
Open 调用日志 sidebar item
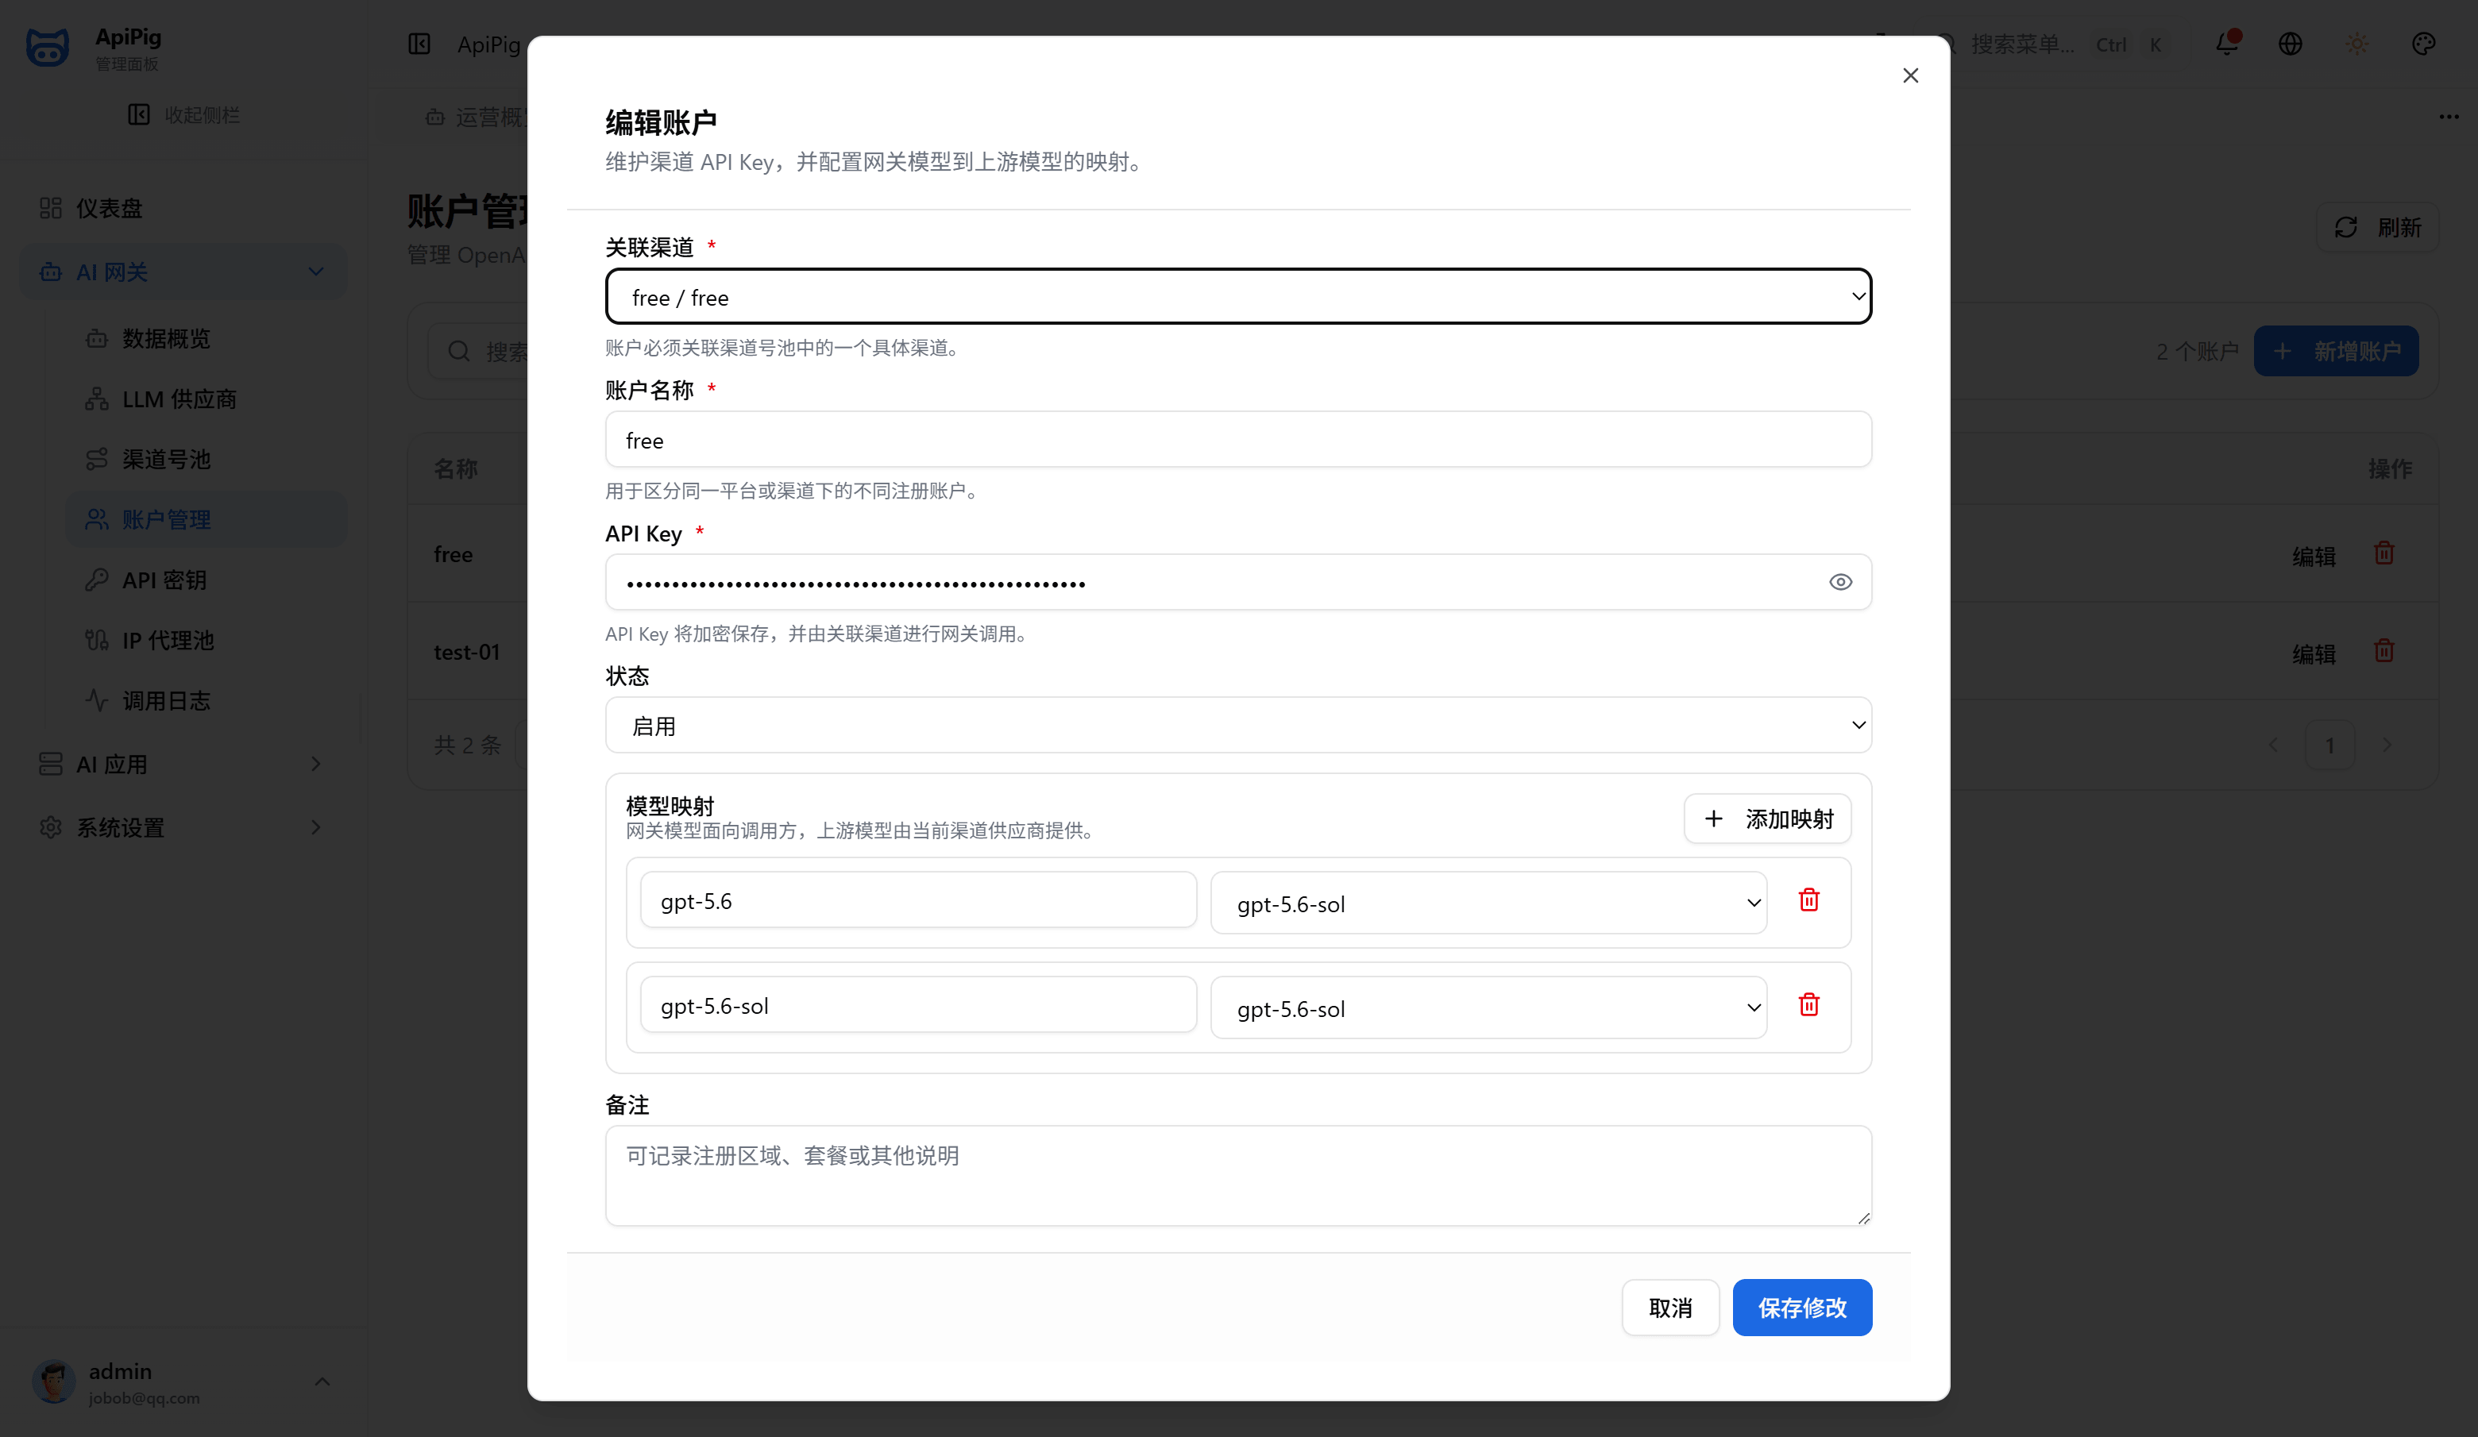click(x=206, y=701)
